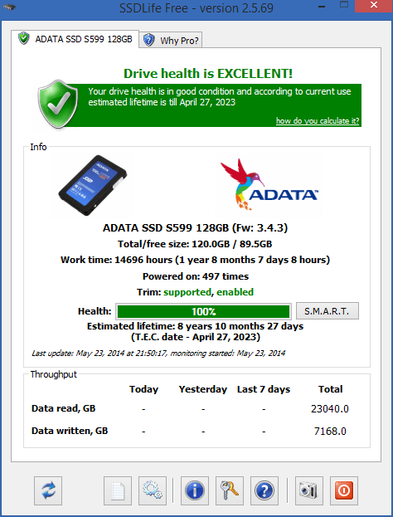Click the refresh arrows icon button

coord(48,490)
